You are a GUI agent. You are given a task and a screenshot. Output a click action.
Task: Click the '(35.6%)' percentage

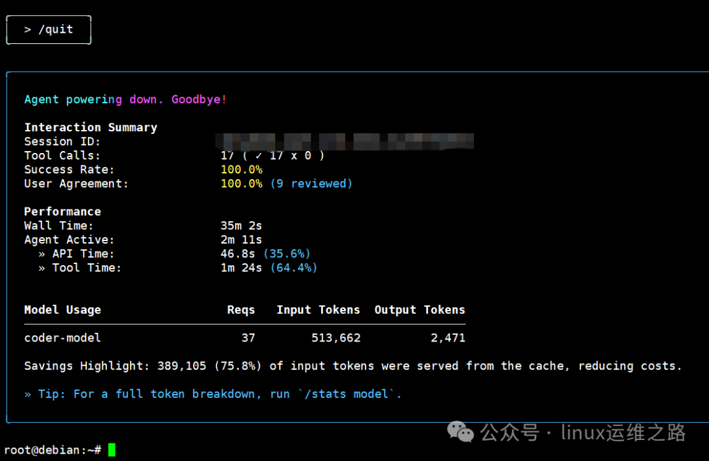click(287, 253)
